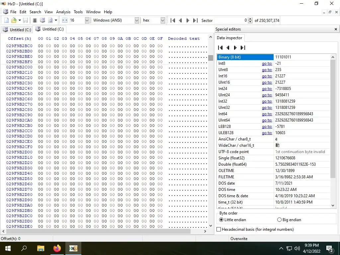Viewport: 340px width, 255px height.
Task: Open the Help menu
Action: pyautogui.click(x=108, y=12)
